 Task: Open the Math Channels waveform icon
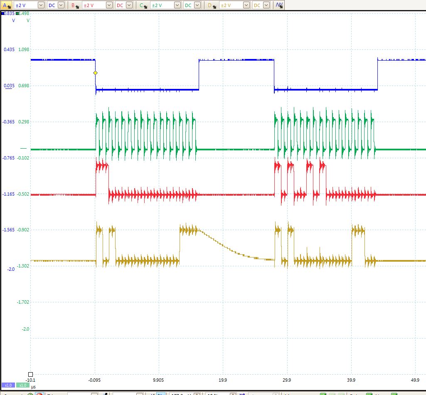coord(279,5)
